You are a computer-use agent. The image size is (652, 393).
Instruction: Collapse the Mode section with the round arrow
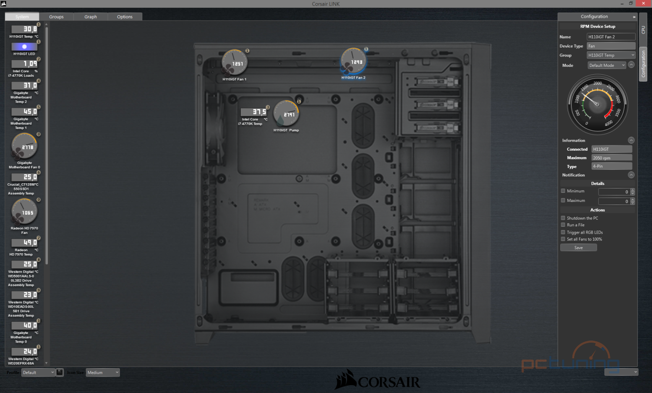click(x=631, y=65)
